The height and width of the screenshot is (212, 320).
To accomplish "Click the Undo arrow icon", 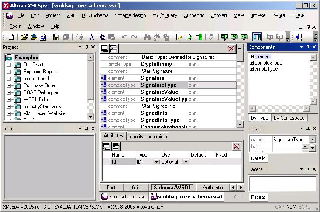I will click(x=124, y=37).
